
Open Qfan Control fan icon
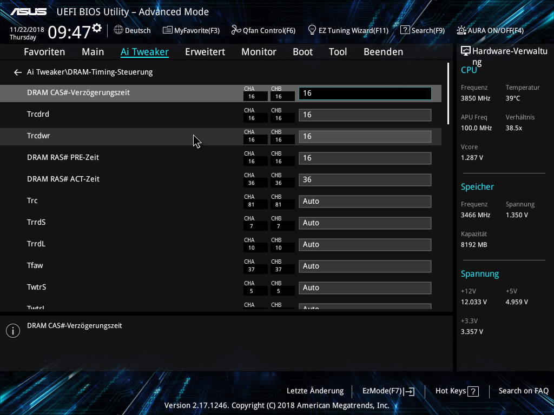tap(236, 30)
